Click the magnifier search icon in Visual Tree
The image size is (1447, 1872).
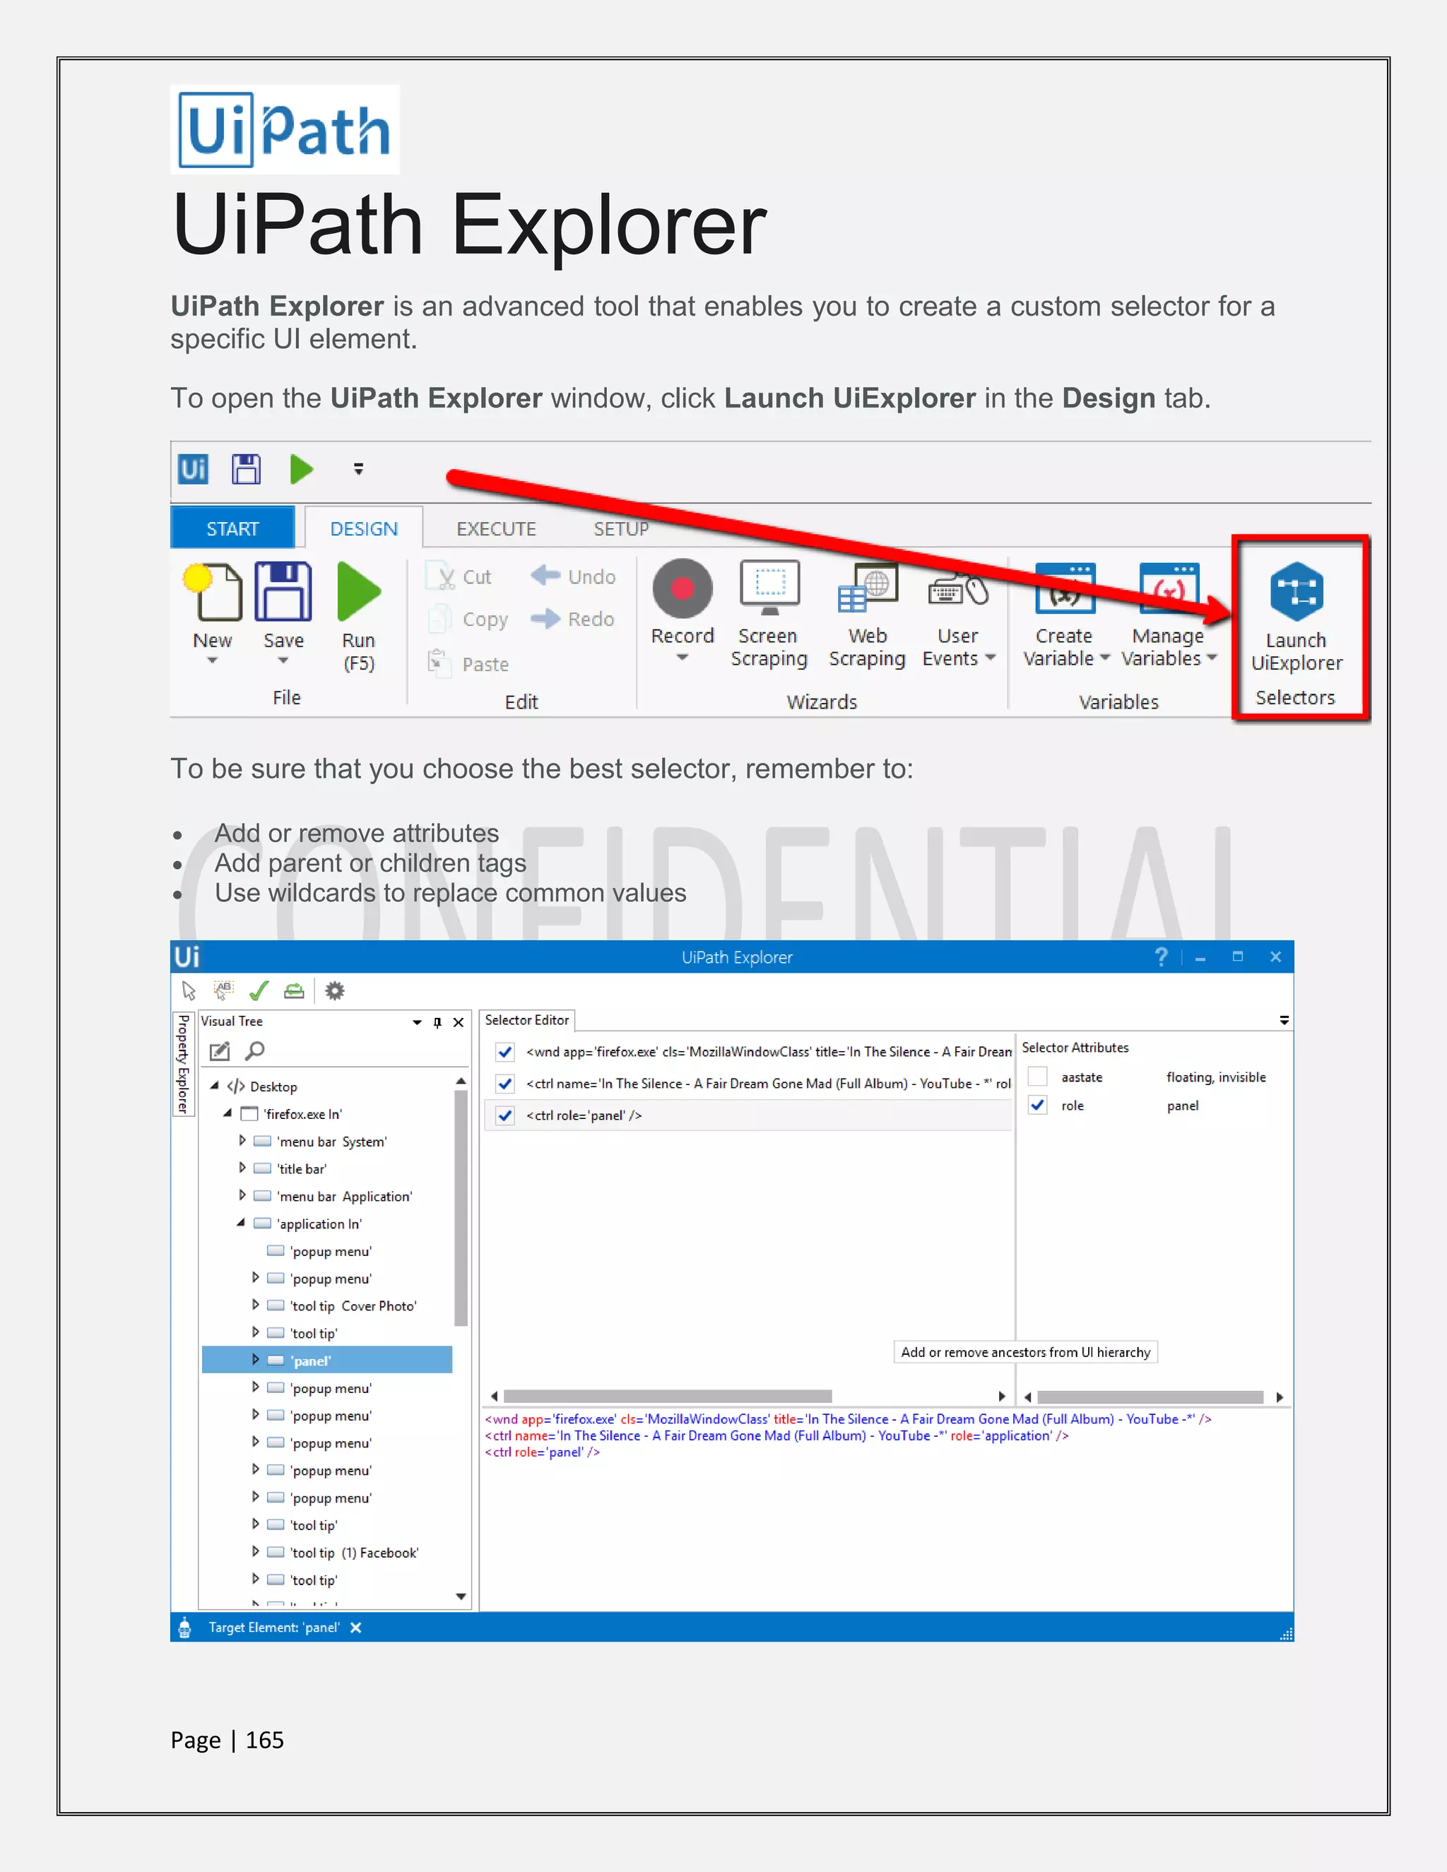[254, 1050]
